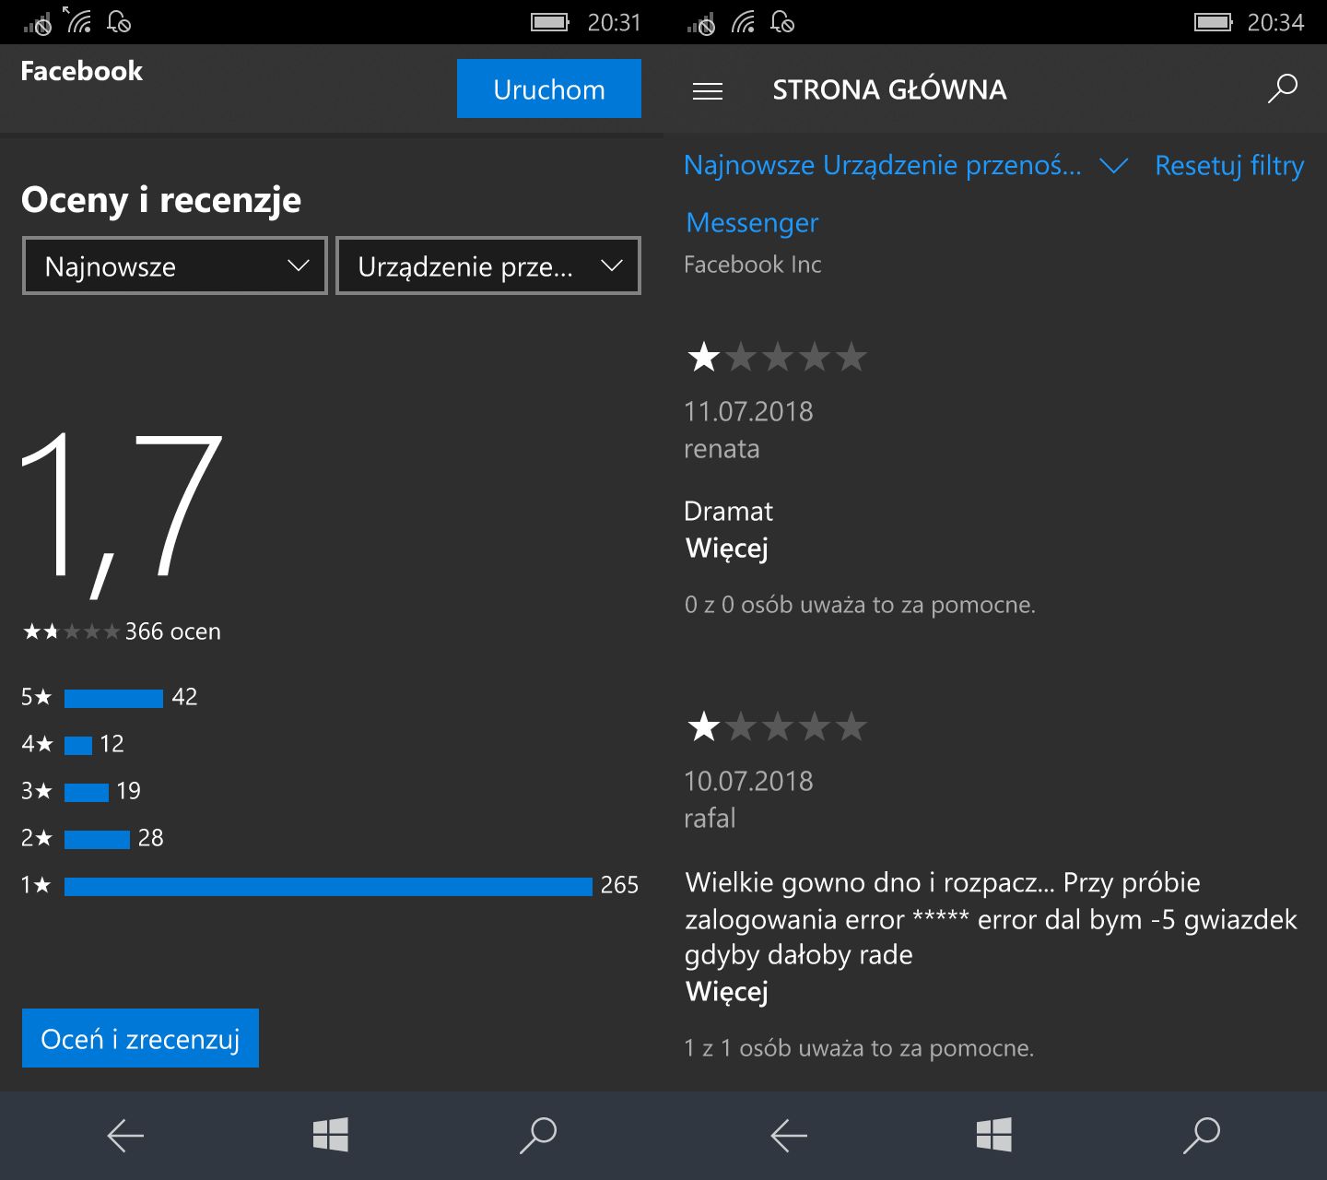Tap the review text starting "Wielkie gowno dno"
The image size is (1327, 1180).
991,918
